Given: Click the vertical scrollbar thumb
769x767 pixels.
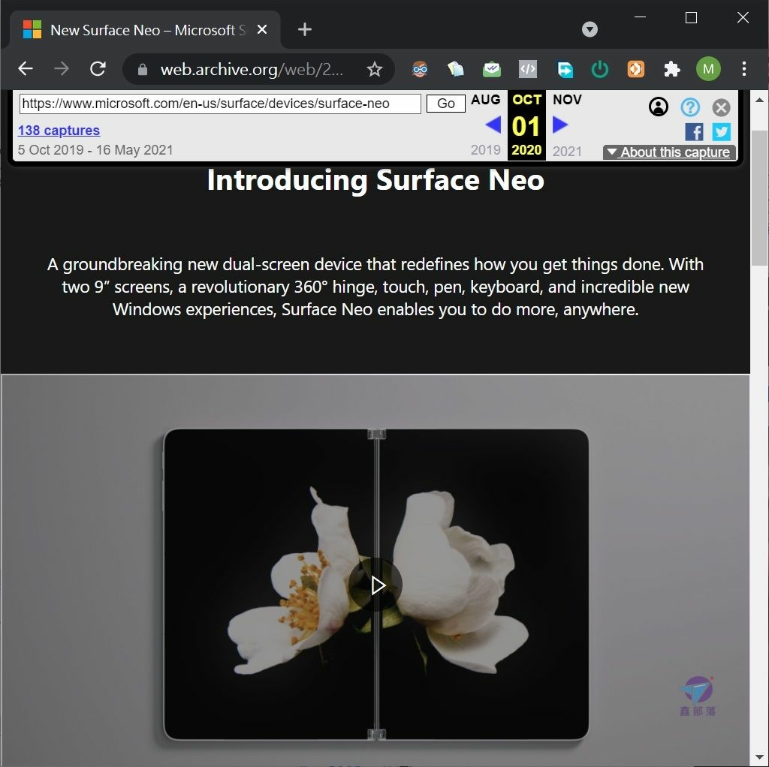Looking at the screenshot, I should coord(759,198).
